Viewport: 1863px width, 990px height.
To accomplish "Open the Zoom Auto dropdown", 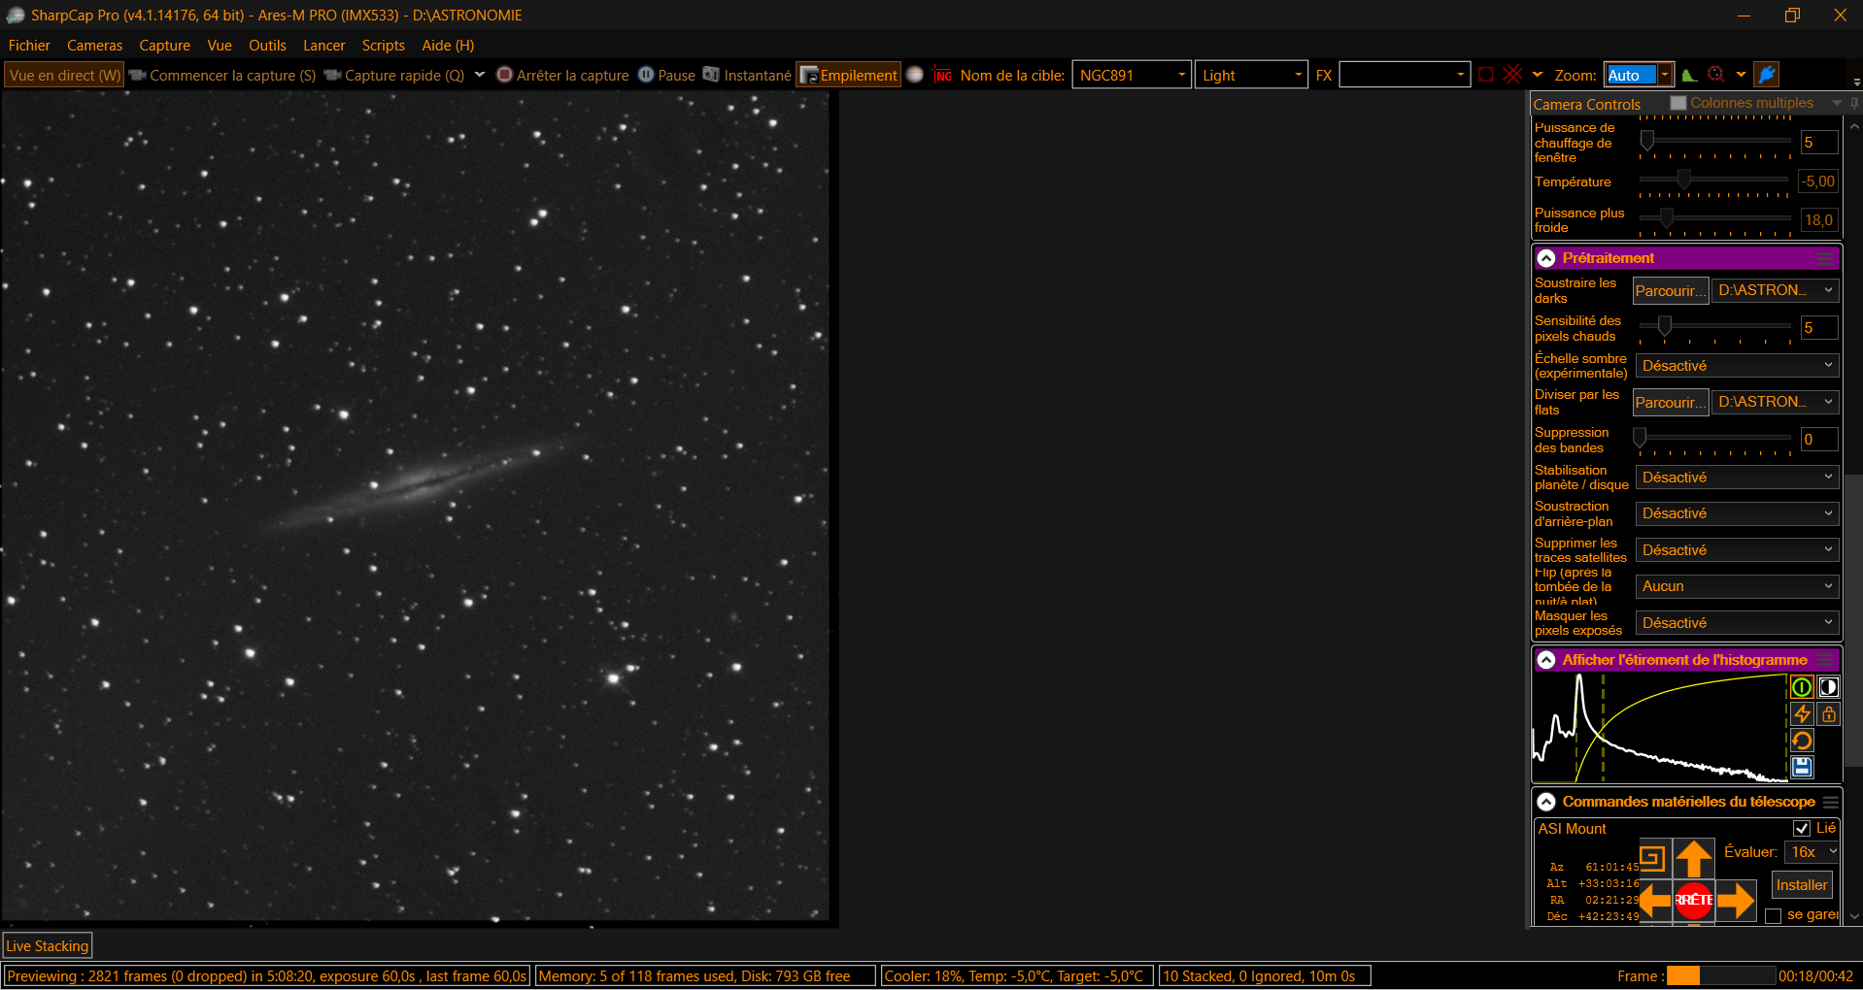I will [1665, 75].
